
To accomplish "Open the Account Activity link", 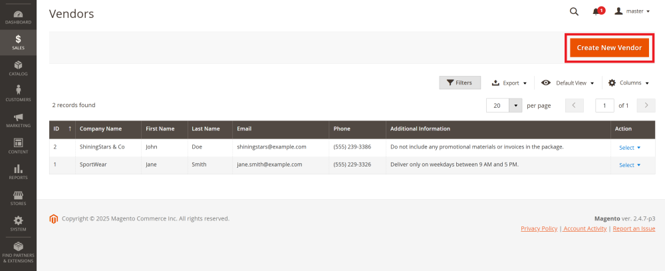I will click(585, 228).
